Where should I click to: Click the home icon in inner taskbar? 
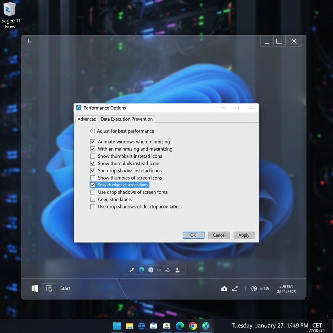click(224, 288)
